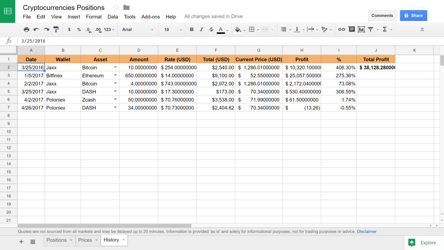Open the Help menu

[x=171, y=17]
